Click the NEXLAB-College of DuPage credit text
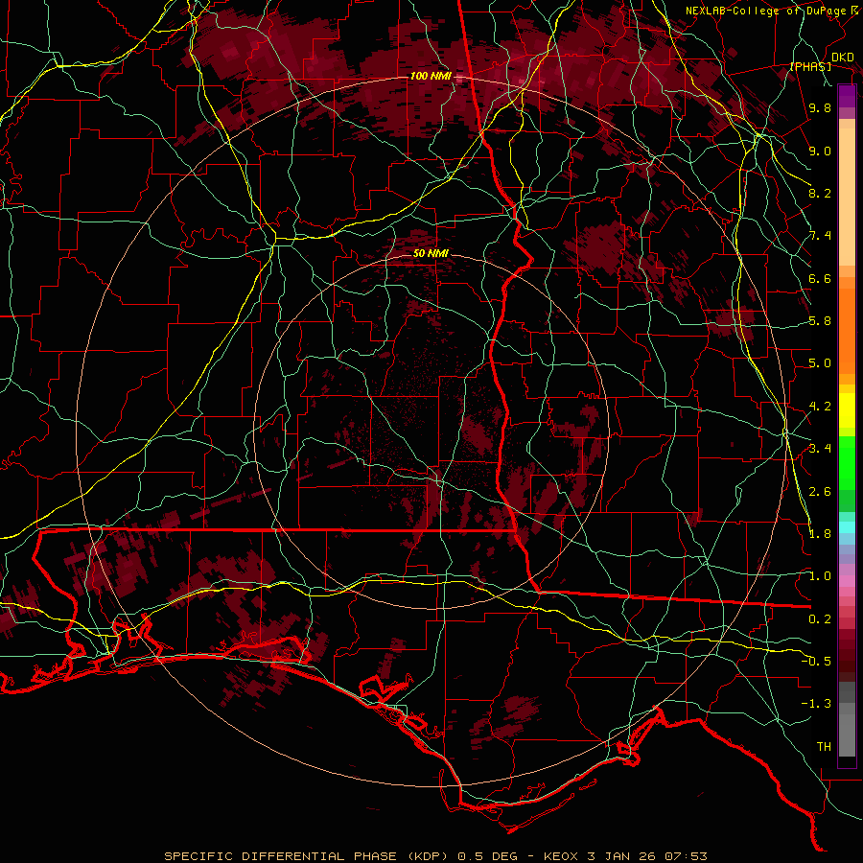The image size is (863, 863). 765,11
